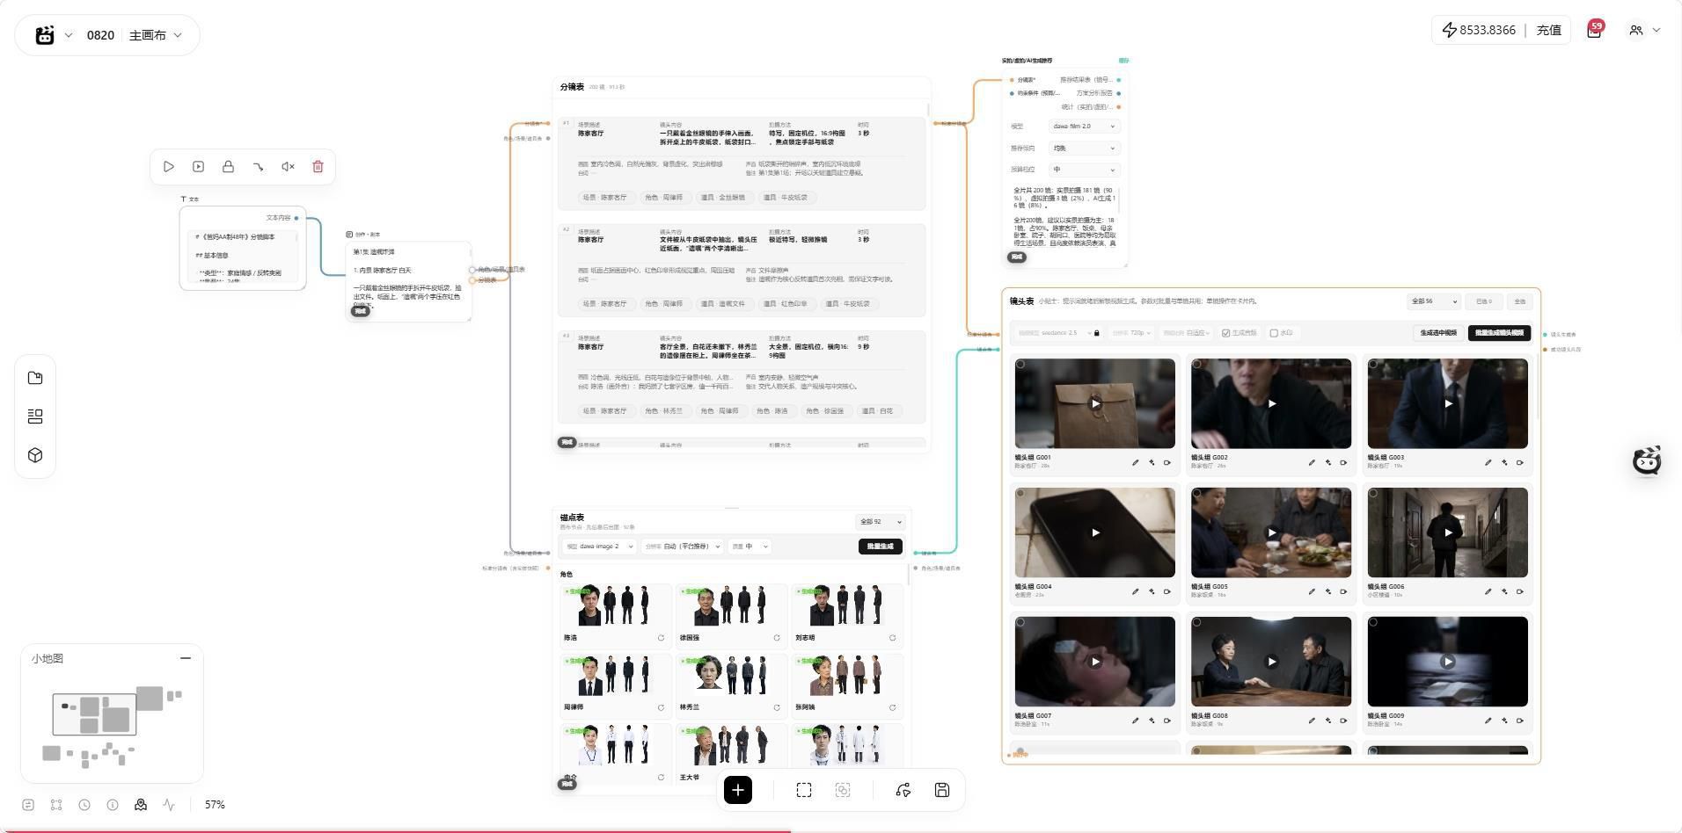The width and height of the screenshot is (1682, 833).
Task: Select the 镜头组 G006 card radio circle
Action: click(1373, 493)
